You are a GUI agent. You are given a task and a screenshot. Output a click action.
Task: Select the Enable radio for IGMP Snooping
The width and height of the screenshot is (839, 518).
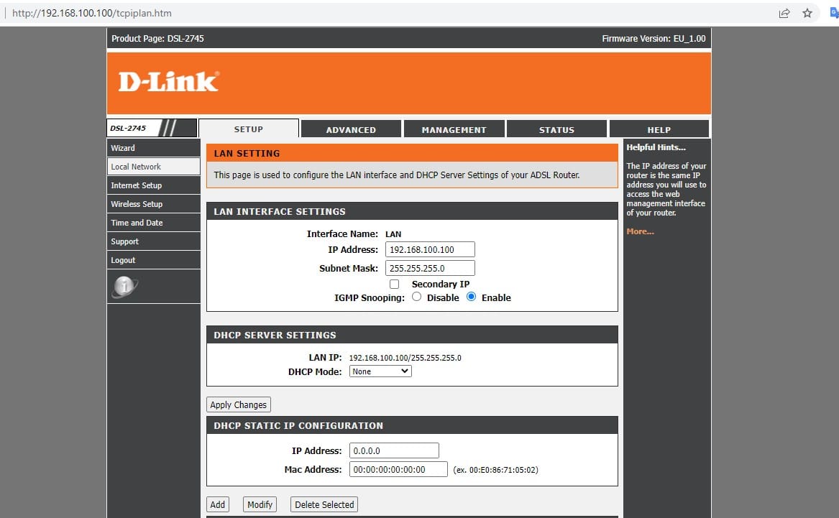pos(471,297)
